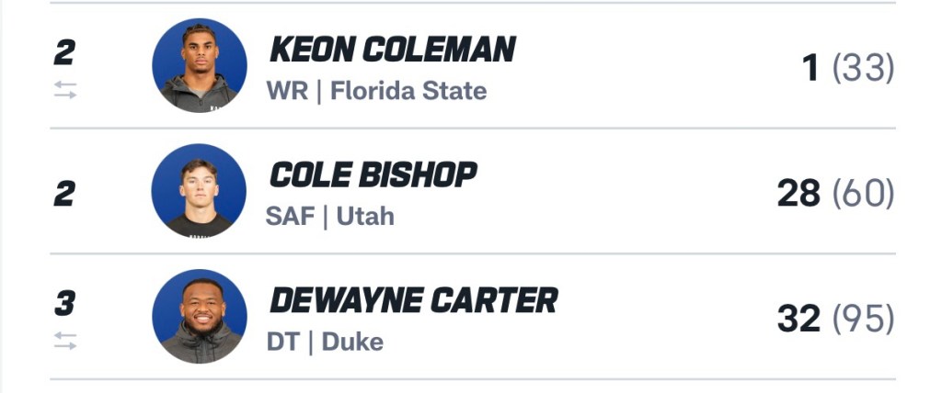Click the SAF position label
This screenshot has width=942, height=393.
(x=291, y=217)
